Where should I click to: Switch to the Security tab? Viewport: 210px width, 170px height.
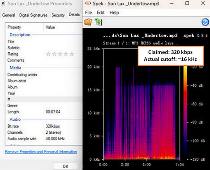point(58,15)
